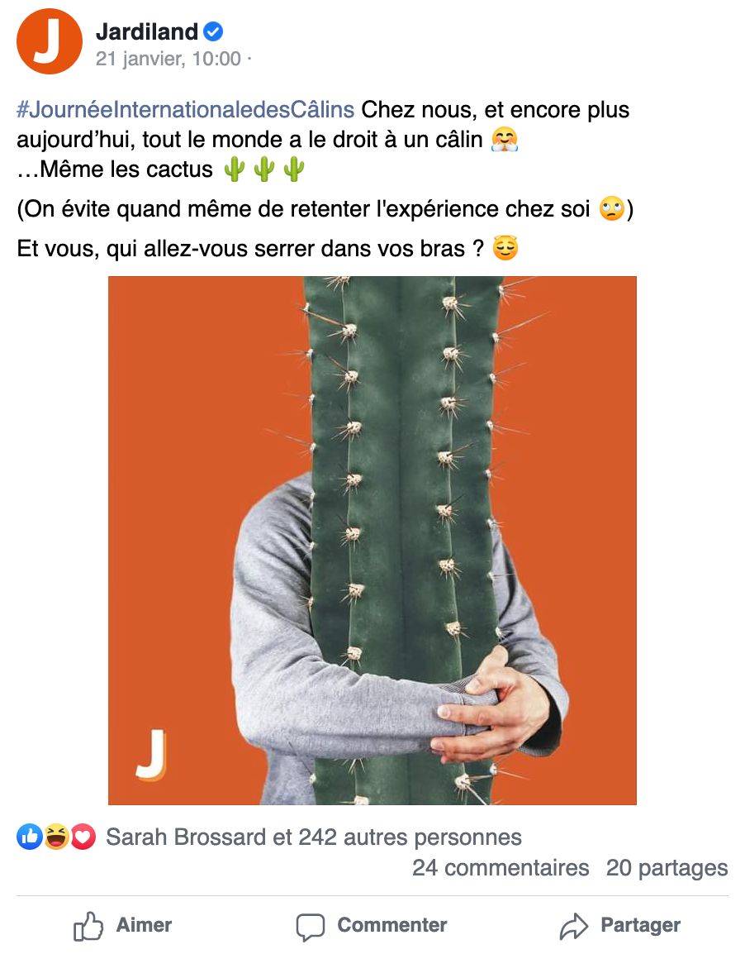The width and height of the screenshot is (745, 954).
Task: Open the Jardiland page name link
Action: coord(147,31)
